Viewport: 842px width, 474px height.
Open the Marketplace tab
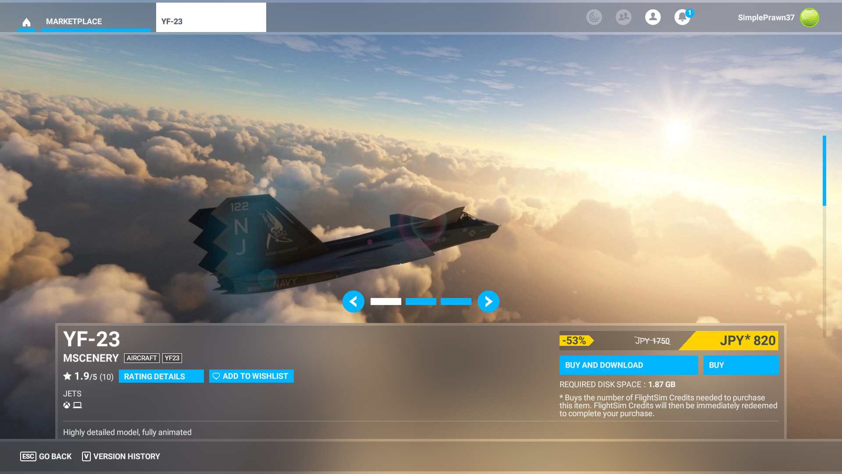tap(96, 22)
